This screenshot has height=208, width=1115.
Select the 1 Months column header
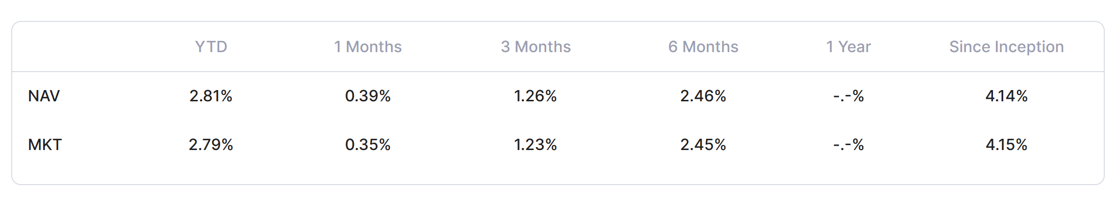pos(368,47)
